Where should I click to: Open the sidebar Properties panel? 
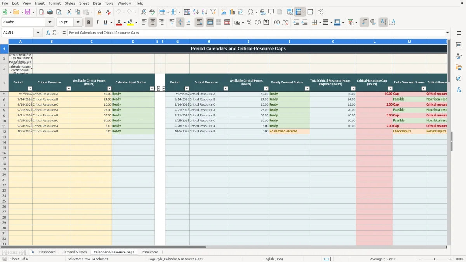point(459,45)
